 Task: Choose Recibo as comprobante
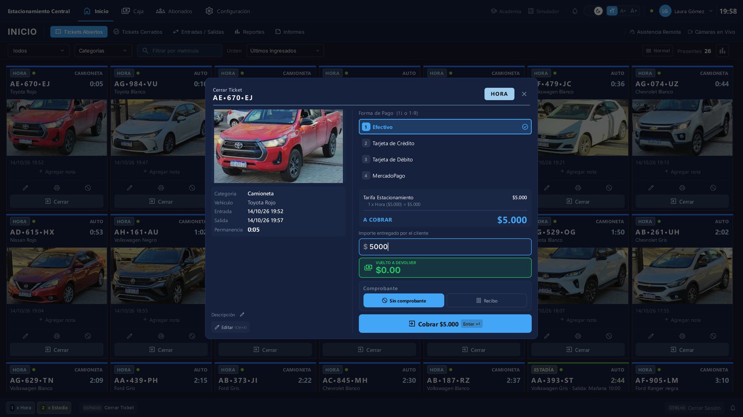point(487,301)
